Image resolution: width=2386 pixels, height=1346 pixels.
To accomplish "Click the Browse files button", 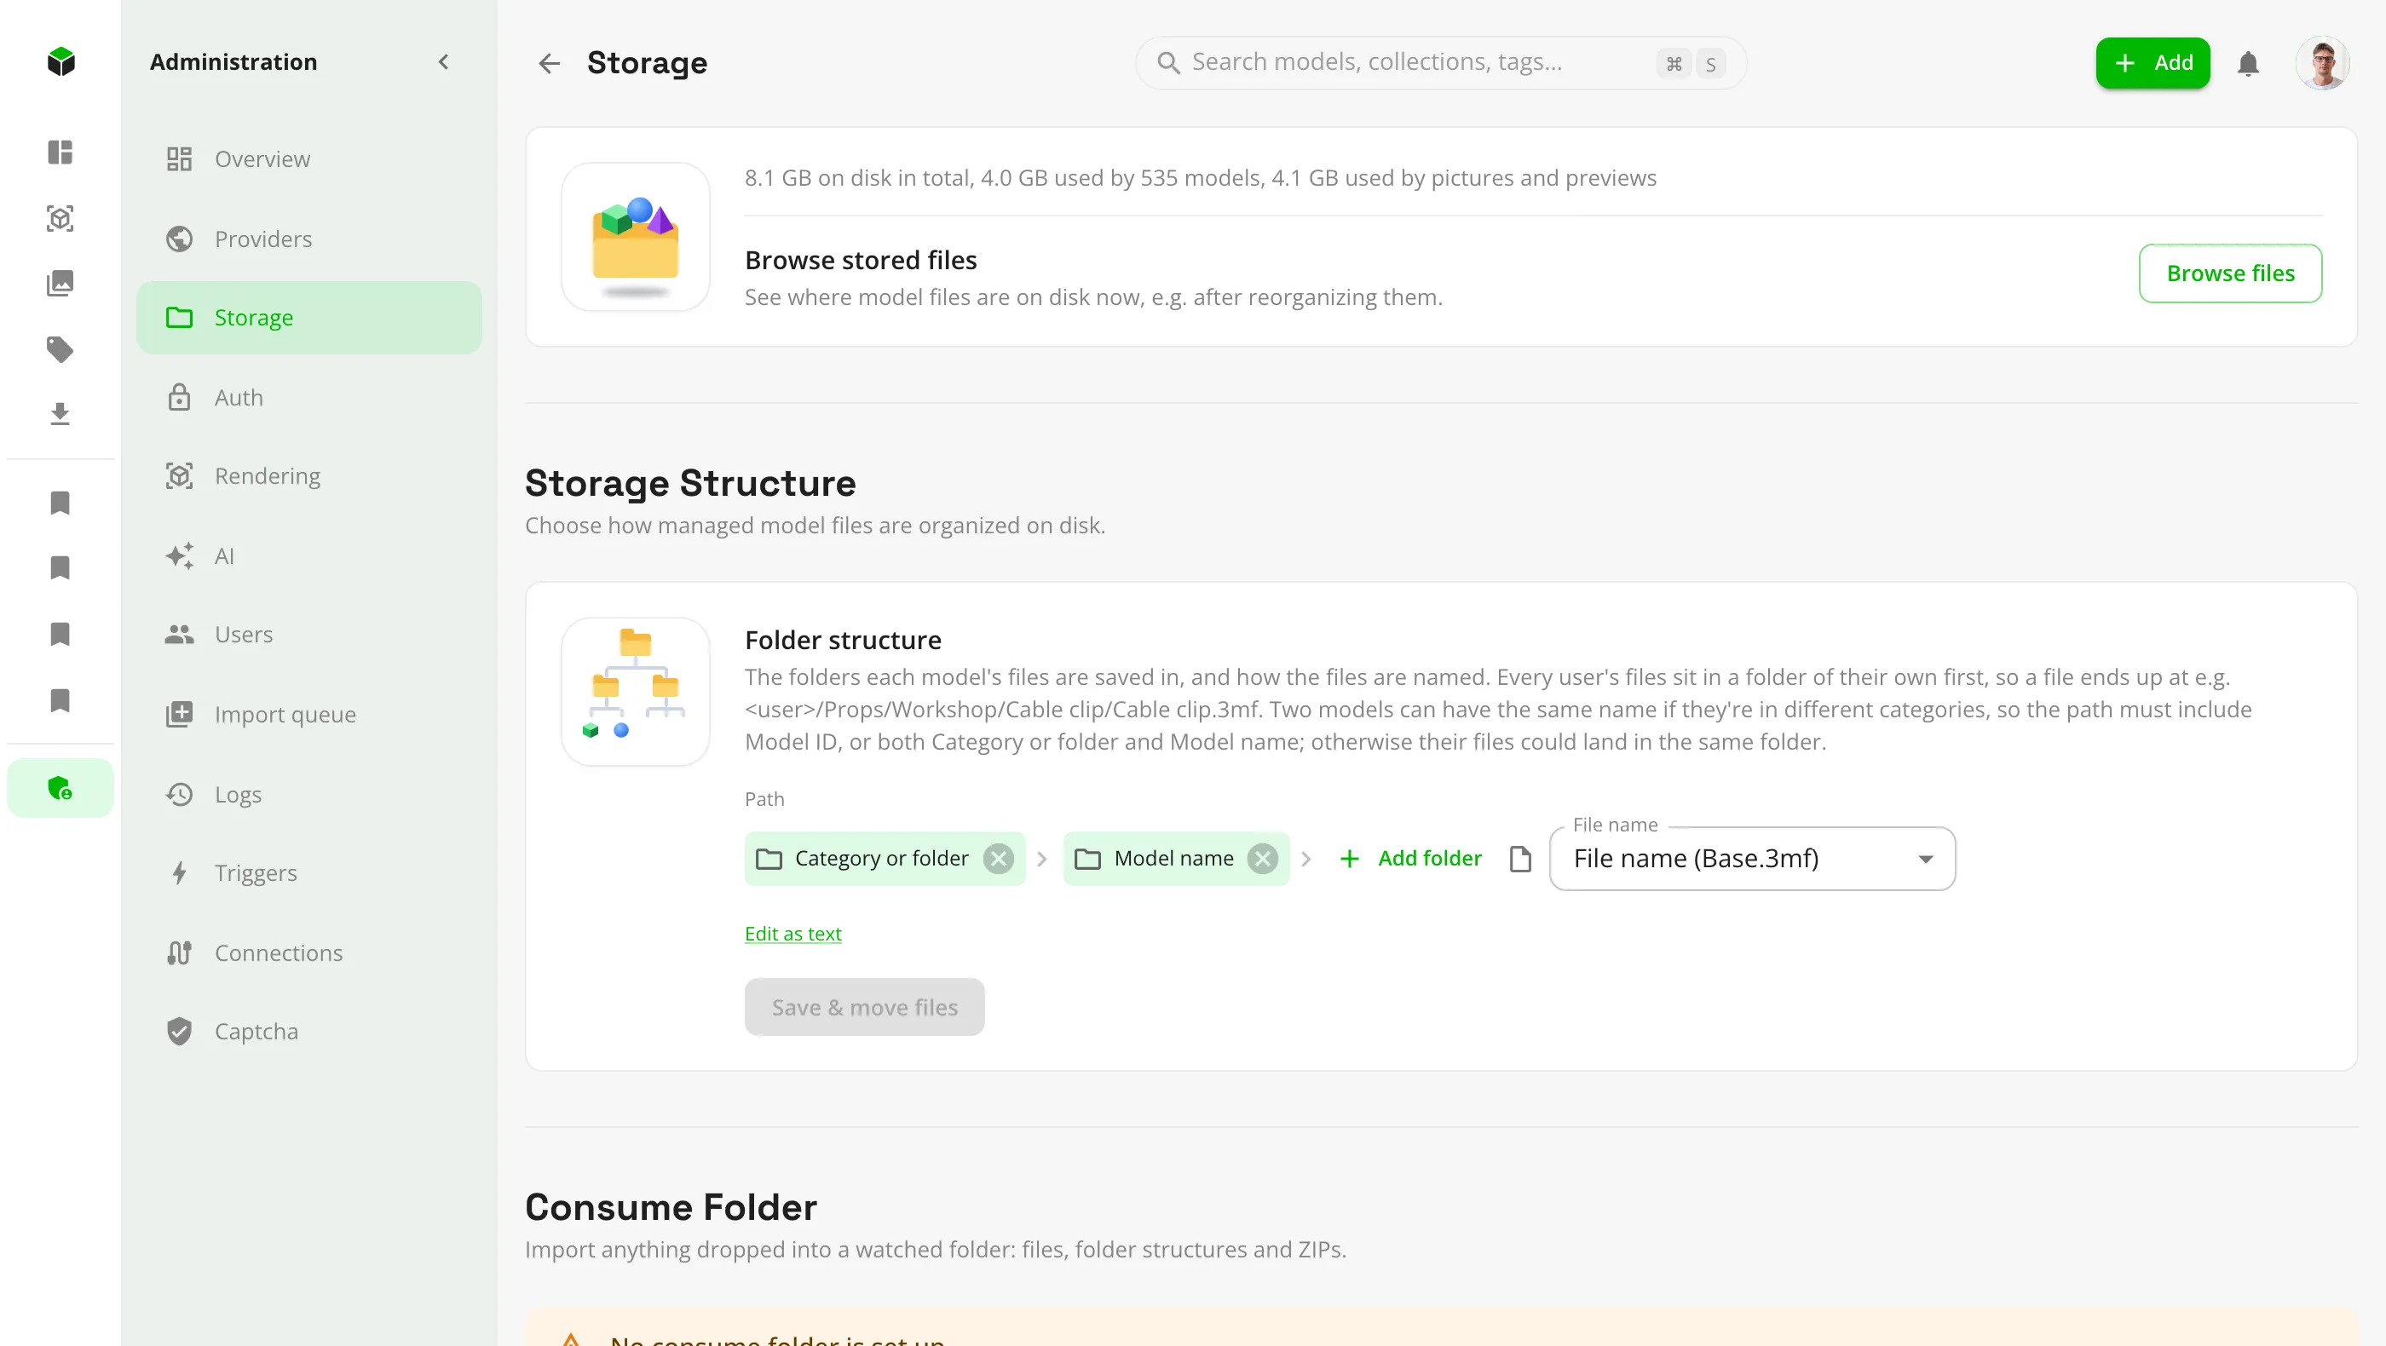I will pos(2229,273).
